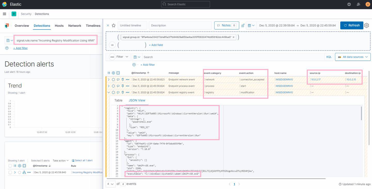Image resolution: width=372 pixels, height=189 pixels.
Task: Open the Take action dropdown
Action: coord(60,160)
